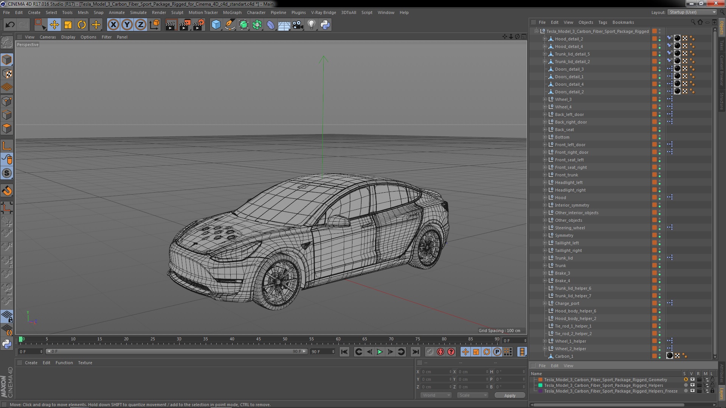The image size is (726, 408).
Task: Collapse the root Tesla_Model_3 object
Action: coord(536,31)
